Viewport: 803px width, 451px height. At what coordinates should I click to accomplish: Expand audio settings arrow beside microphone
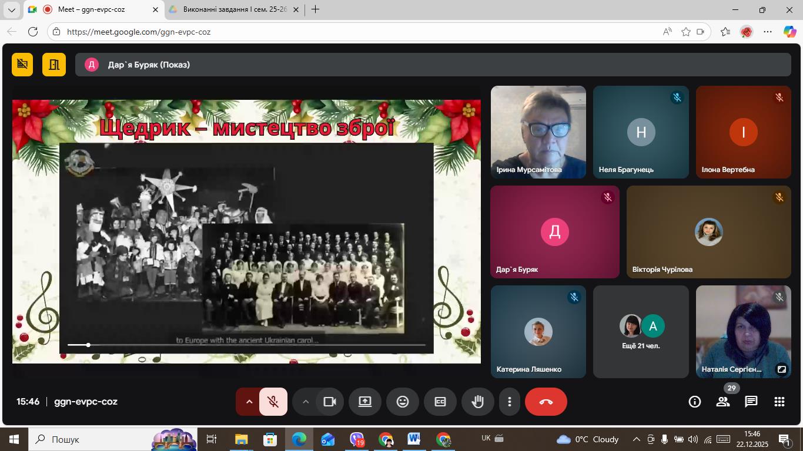pyautogui.click(x=249, y=402)
